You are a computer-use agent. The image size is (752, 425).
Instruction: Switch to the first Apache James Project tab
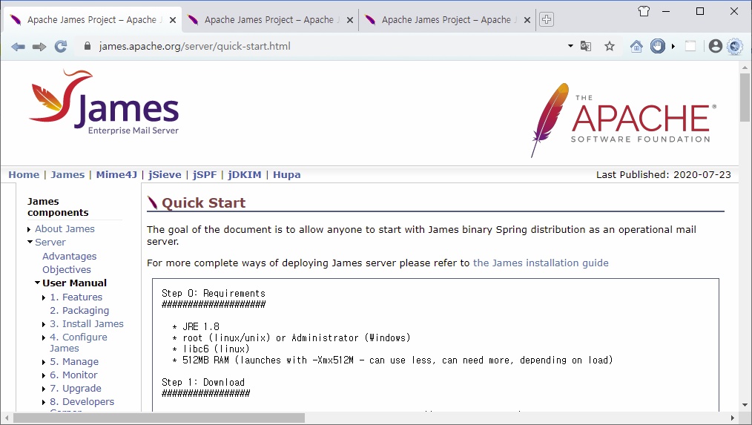click(x=93, y=20)
